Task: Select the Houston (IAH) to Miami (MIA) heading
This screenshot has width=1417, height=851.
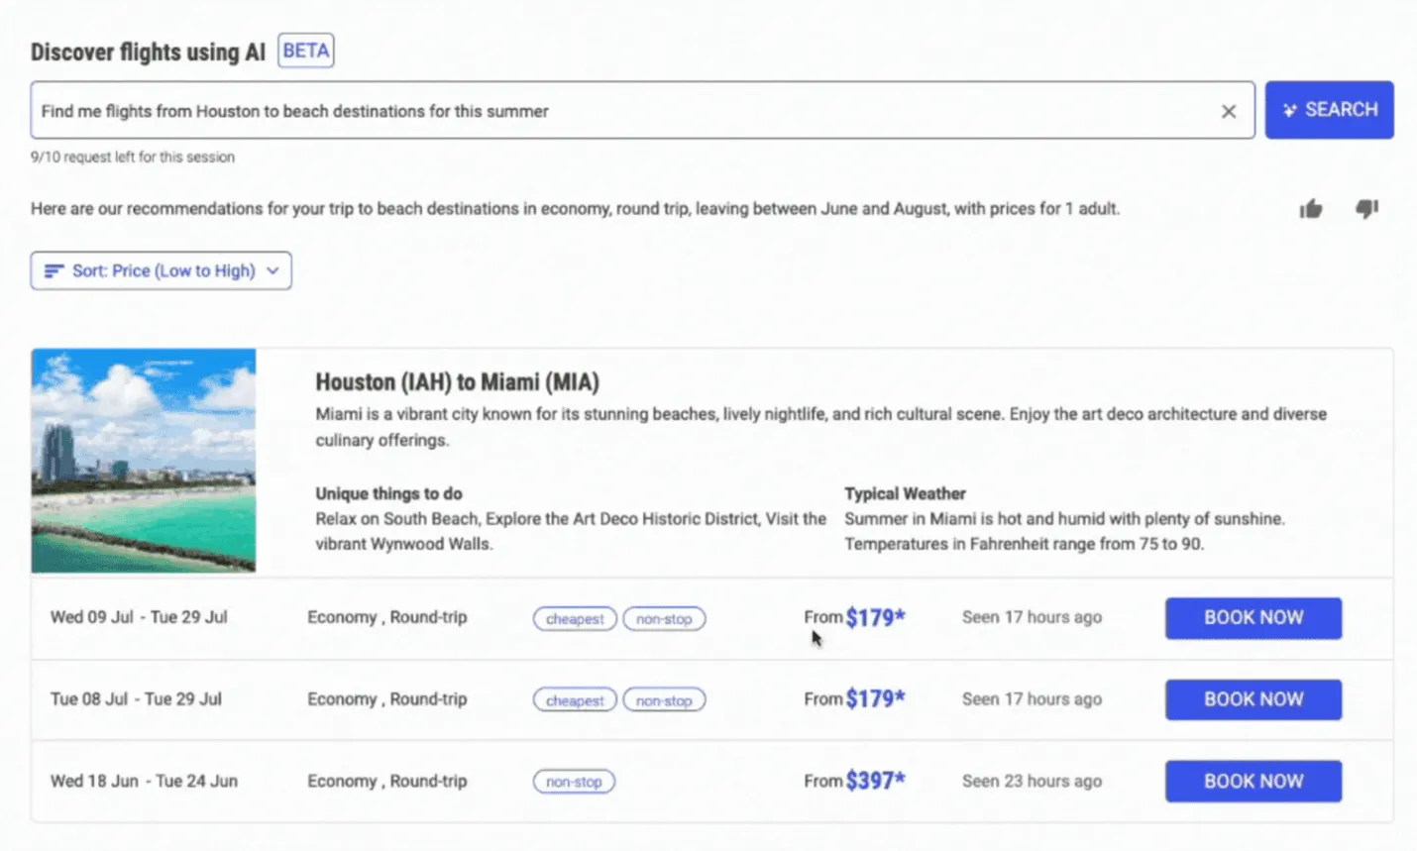Action: [457, 382]
